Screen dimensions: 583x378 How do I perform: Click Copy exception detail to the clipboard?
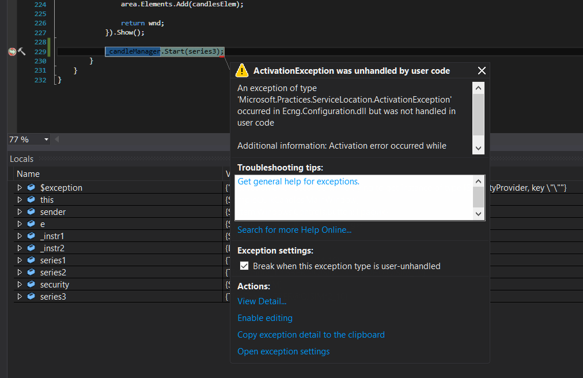click(x=311, y=335)
